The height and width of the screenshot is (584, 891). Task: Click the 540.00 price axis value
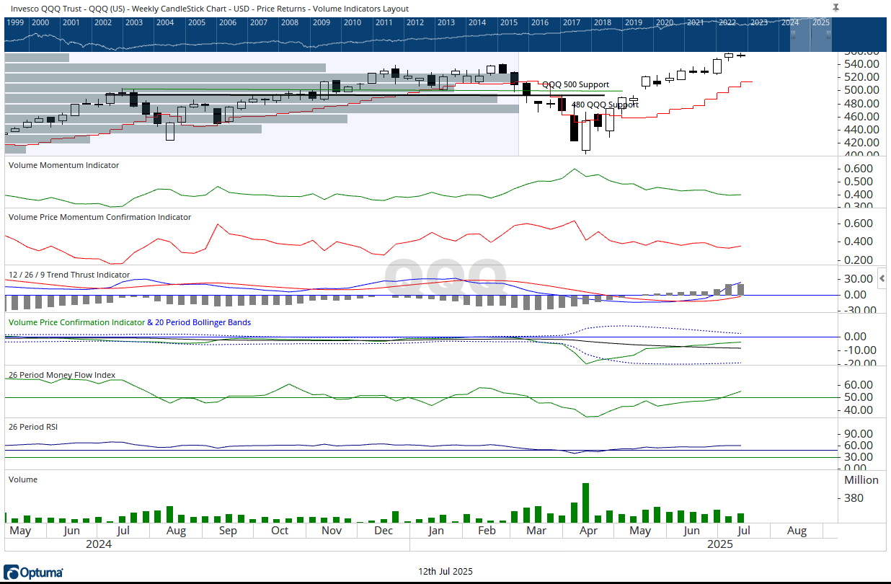pos(862,64)
